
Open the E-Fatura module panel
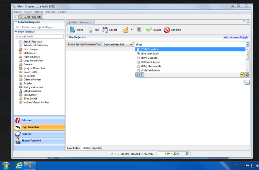click(x=39, y=120)
